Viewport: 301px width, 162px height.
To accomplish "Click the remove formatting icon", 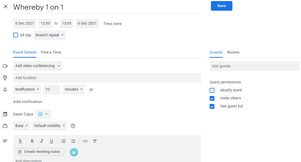I will coord(95,141).
